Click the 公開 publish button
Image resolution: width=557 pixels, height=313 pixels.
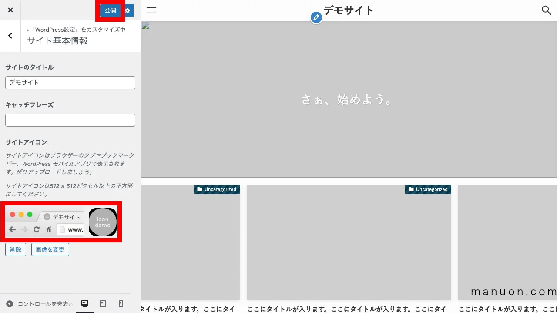click(110, 10)
